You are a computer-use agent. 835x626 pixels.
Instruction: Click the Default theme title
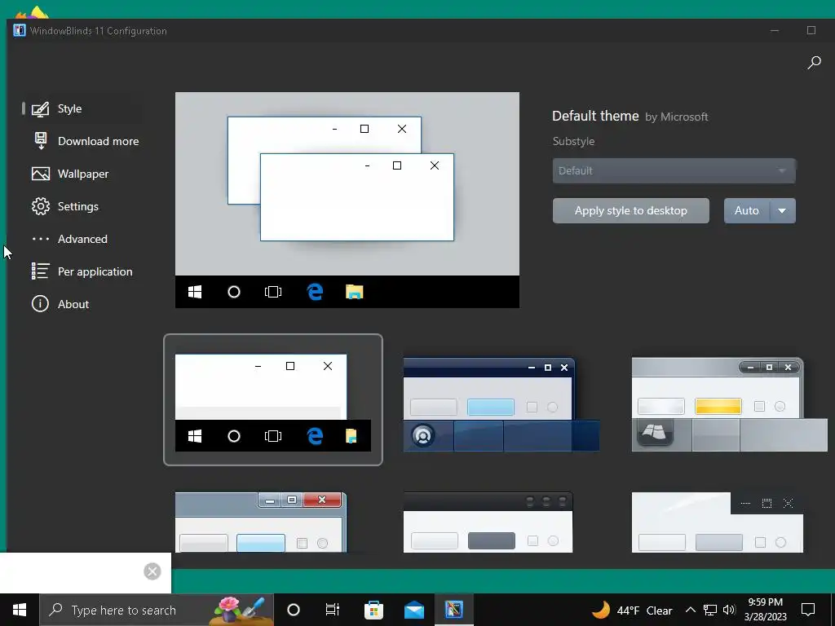coord(595,116)
